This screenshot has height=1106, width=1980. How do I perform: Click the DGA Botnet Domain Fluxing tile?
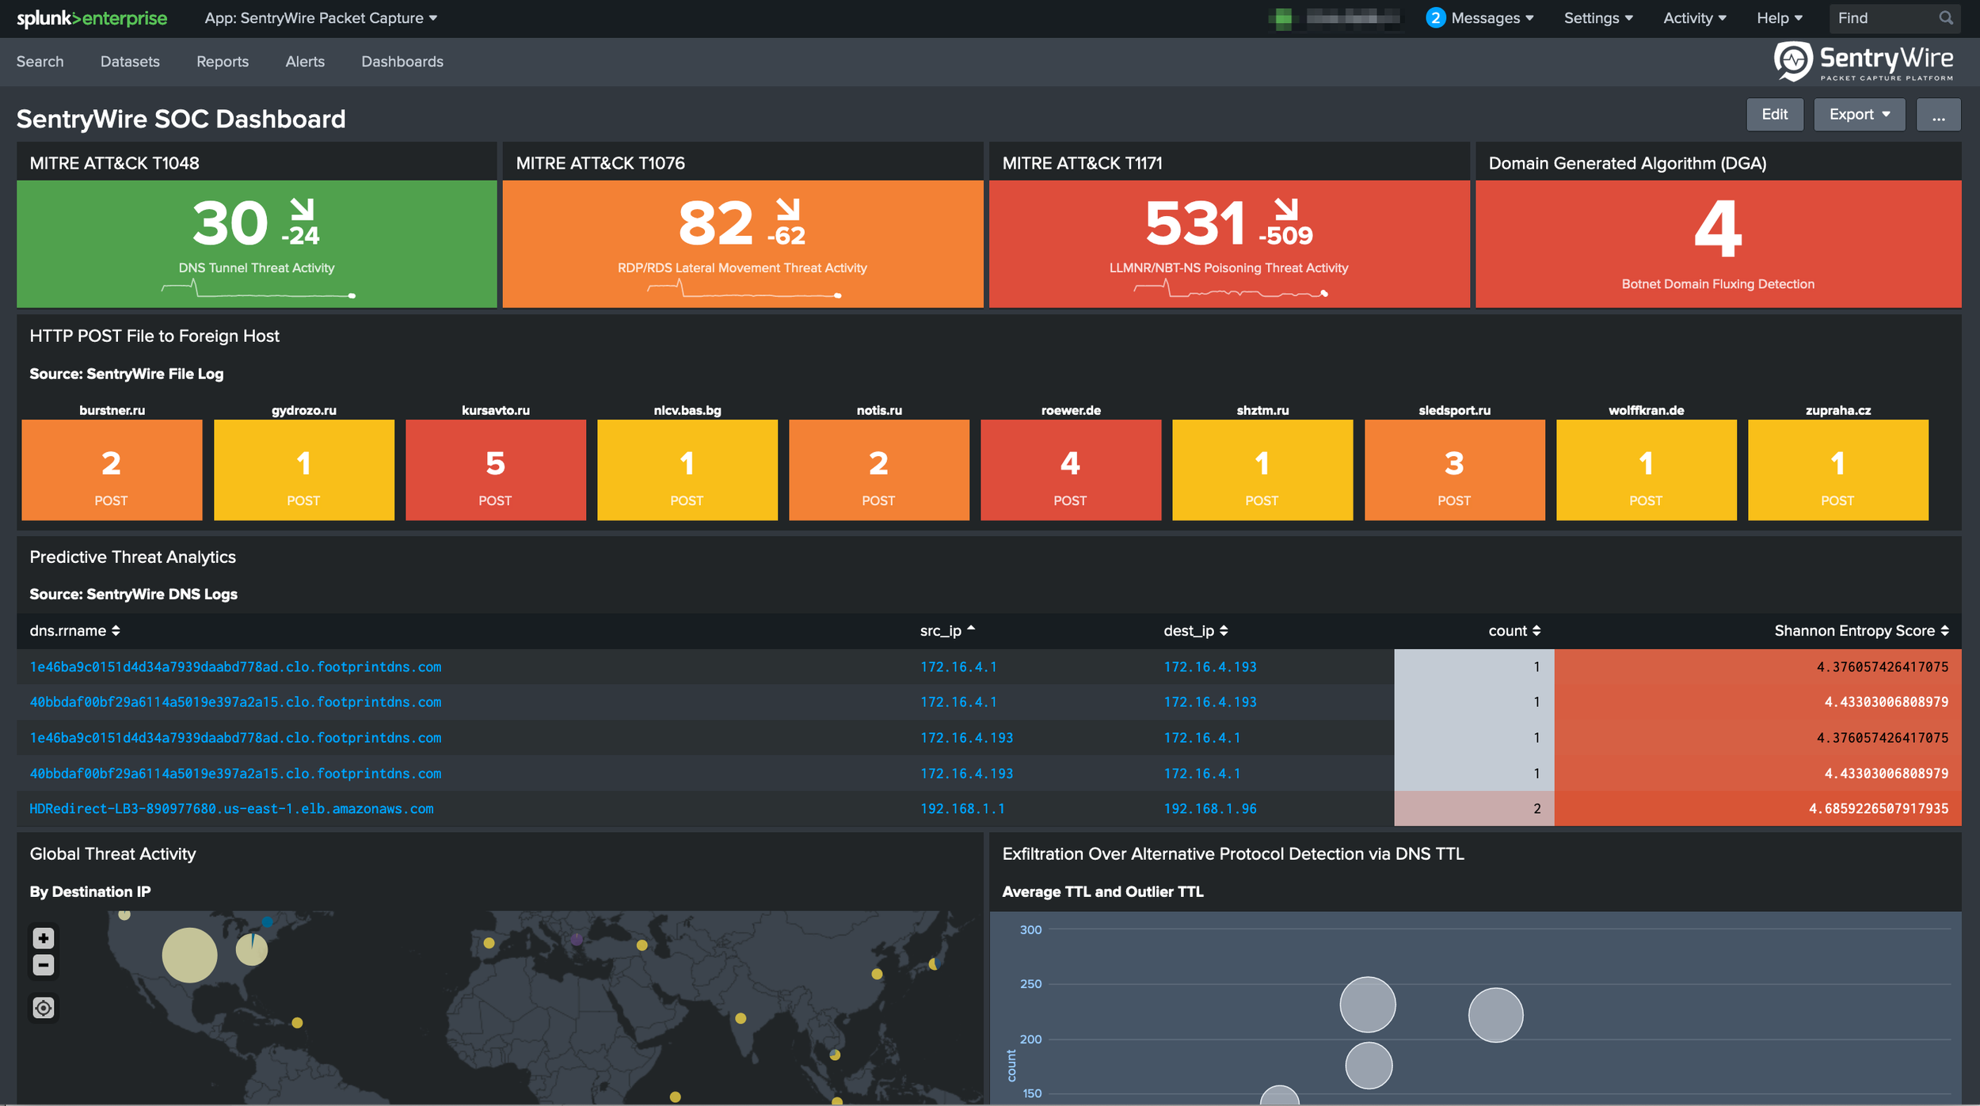[x=1718, y=244]
